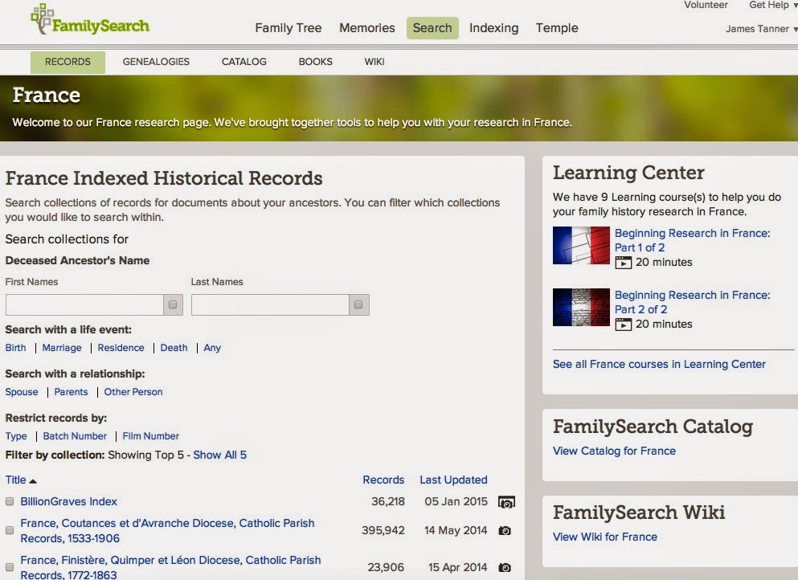The width and height of the screenshot is (798, 580).
Task: Click the 05 Jan 2015 date
Action: 456,501
